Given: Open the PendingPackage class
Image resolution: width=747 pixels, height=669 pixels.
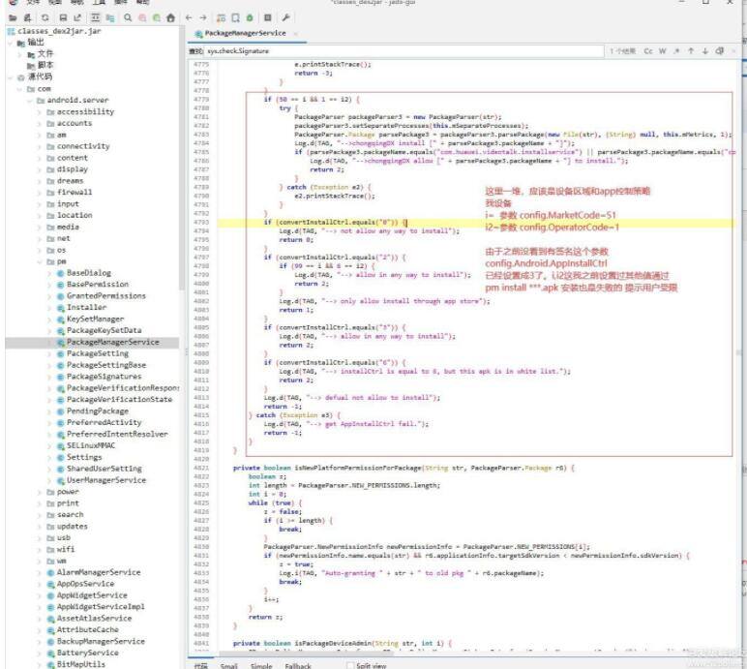Looking at the screenshot, I should tap(93, 411).
